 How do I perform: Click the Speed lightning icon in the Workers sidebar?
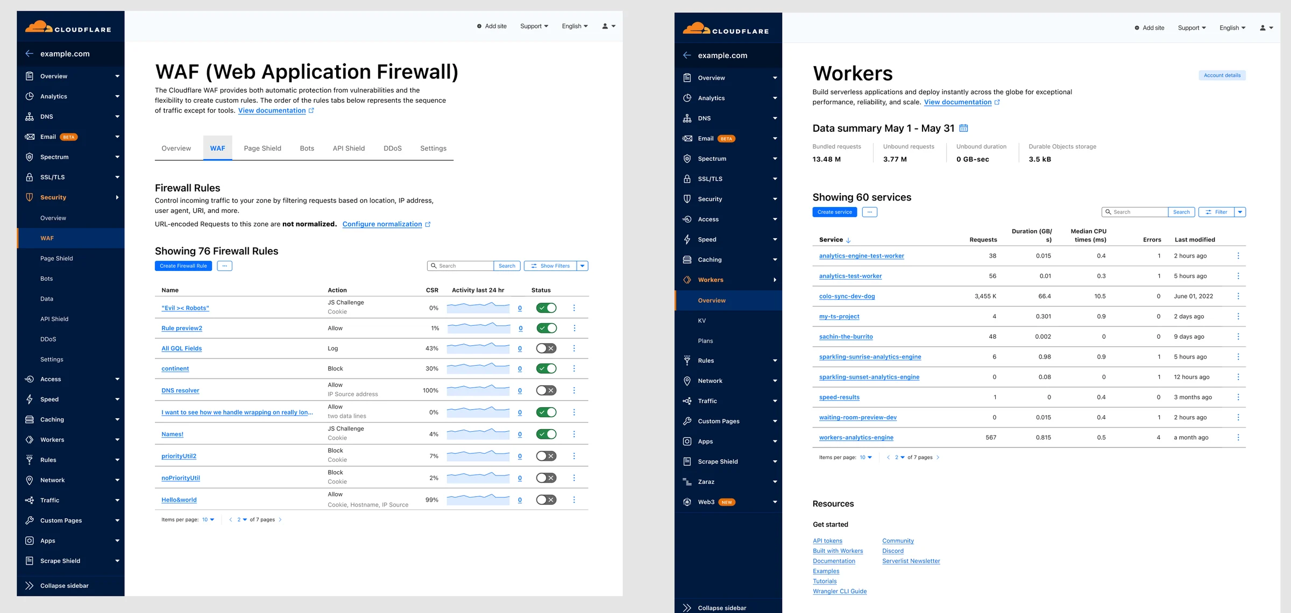pos(687,239)
